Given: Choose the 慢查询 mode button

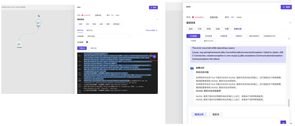Looking at the screenshot, I should coord(216,114).
